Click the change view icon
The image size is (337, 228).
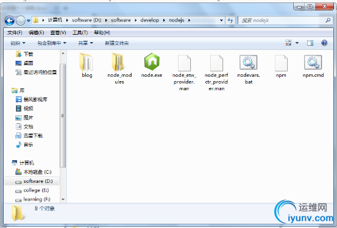(x=288, y=43)
